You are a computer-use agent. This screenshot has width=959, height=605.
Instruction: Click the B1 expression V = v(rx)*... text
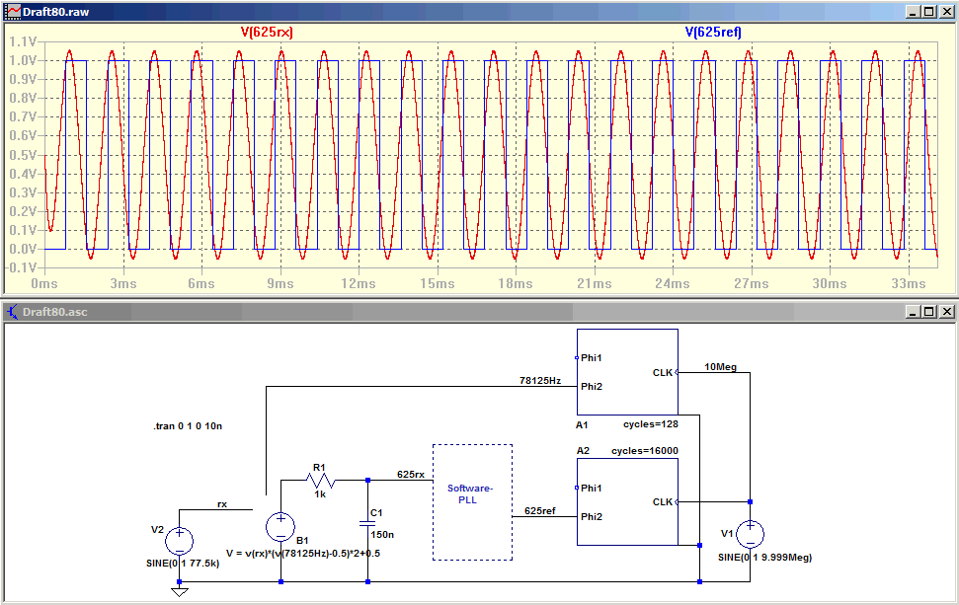point(303,553)
